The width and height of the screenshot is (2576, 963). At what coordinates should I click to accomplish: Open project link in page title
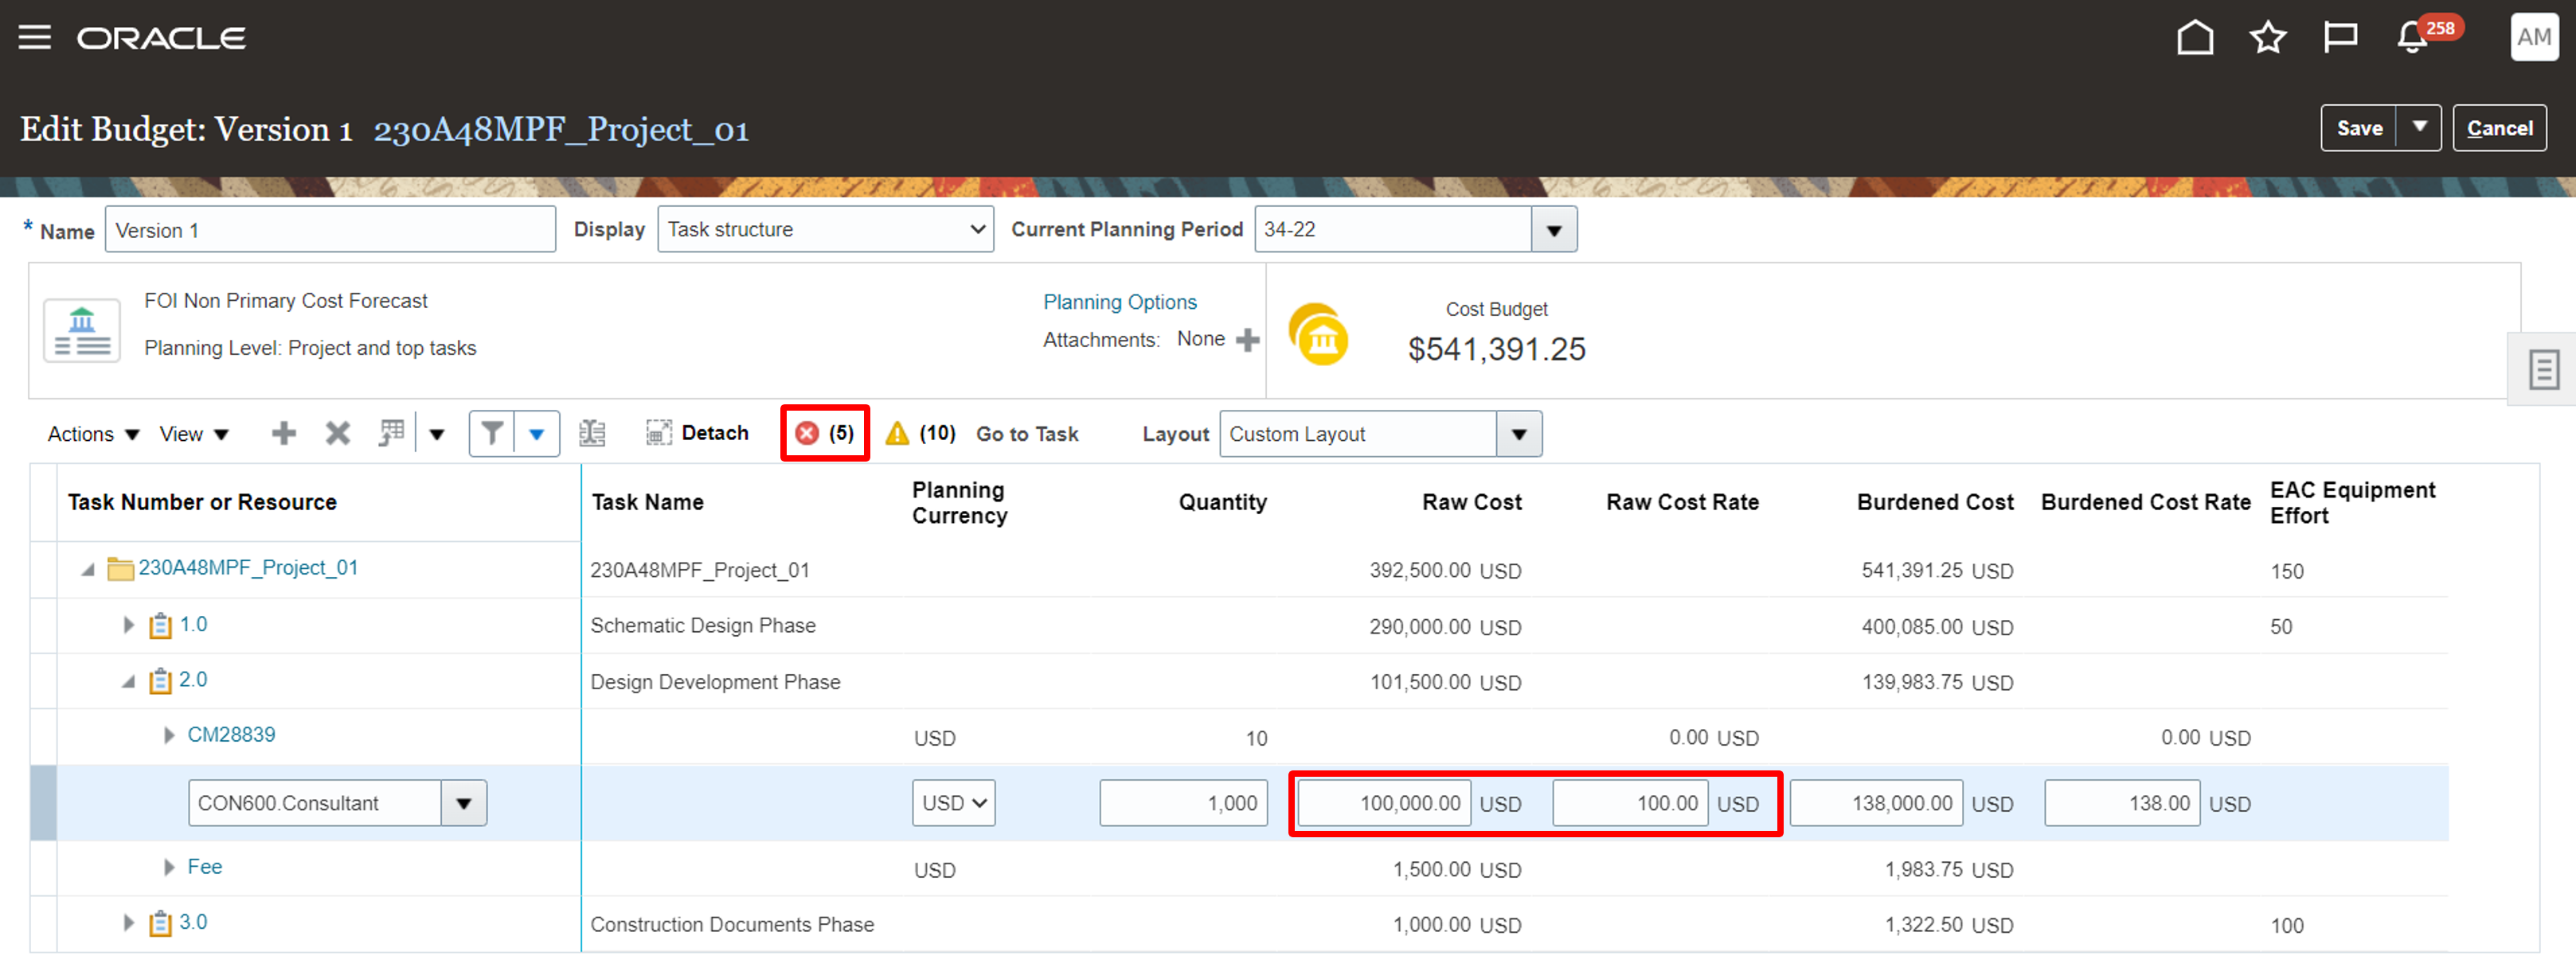[561, 130]
